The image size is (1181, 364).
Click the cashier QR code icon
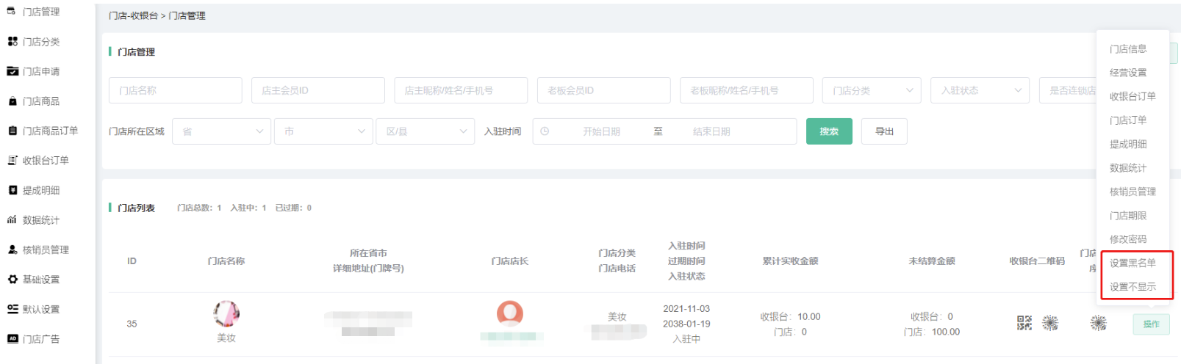coord(1024,323)
